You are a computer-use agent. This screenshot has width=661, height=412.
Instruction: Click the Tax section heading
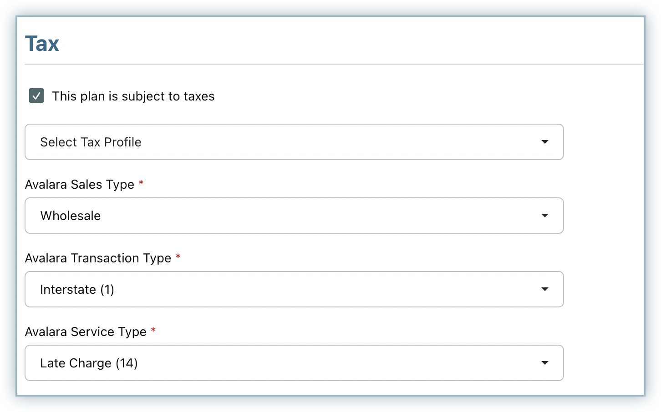coord(42,44)
